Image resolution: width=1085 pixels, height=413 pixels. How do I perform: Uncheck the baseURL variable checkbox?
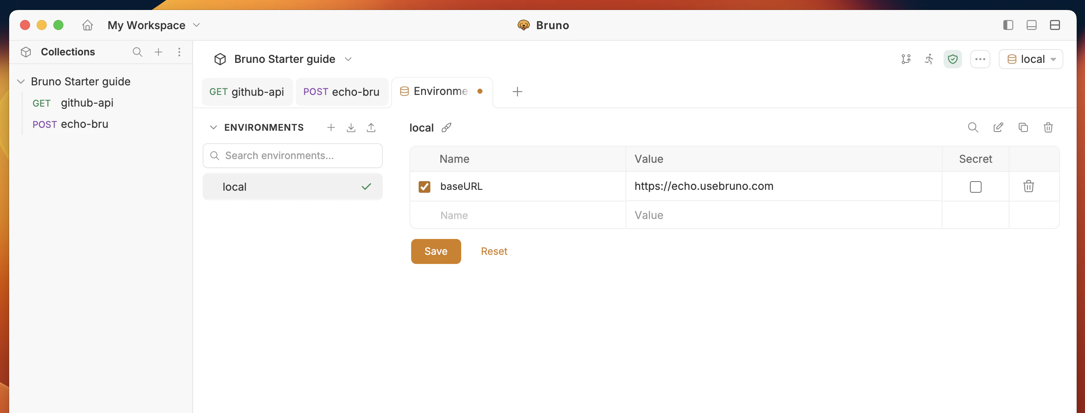[x=424, y=187]
